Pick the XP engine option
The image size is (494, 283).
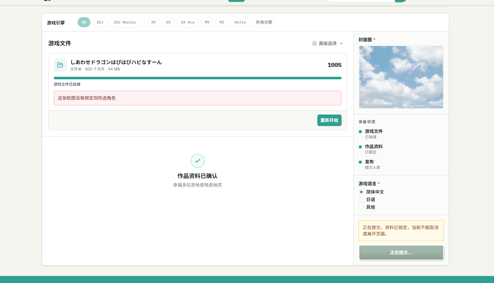point(154,22)
